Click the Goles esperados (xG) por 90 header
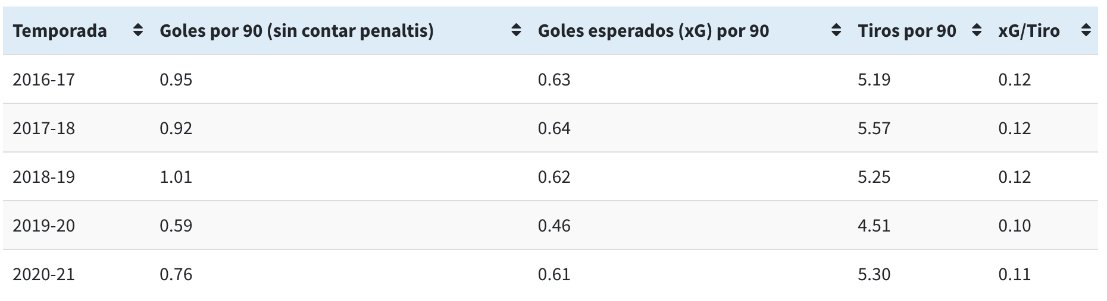Image resolution: width=1107 pixels, height=301 pixels. tap(653, 31)
